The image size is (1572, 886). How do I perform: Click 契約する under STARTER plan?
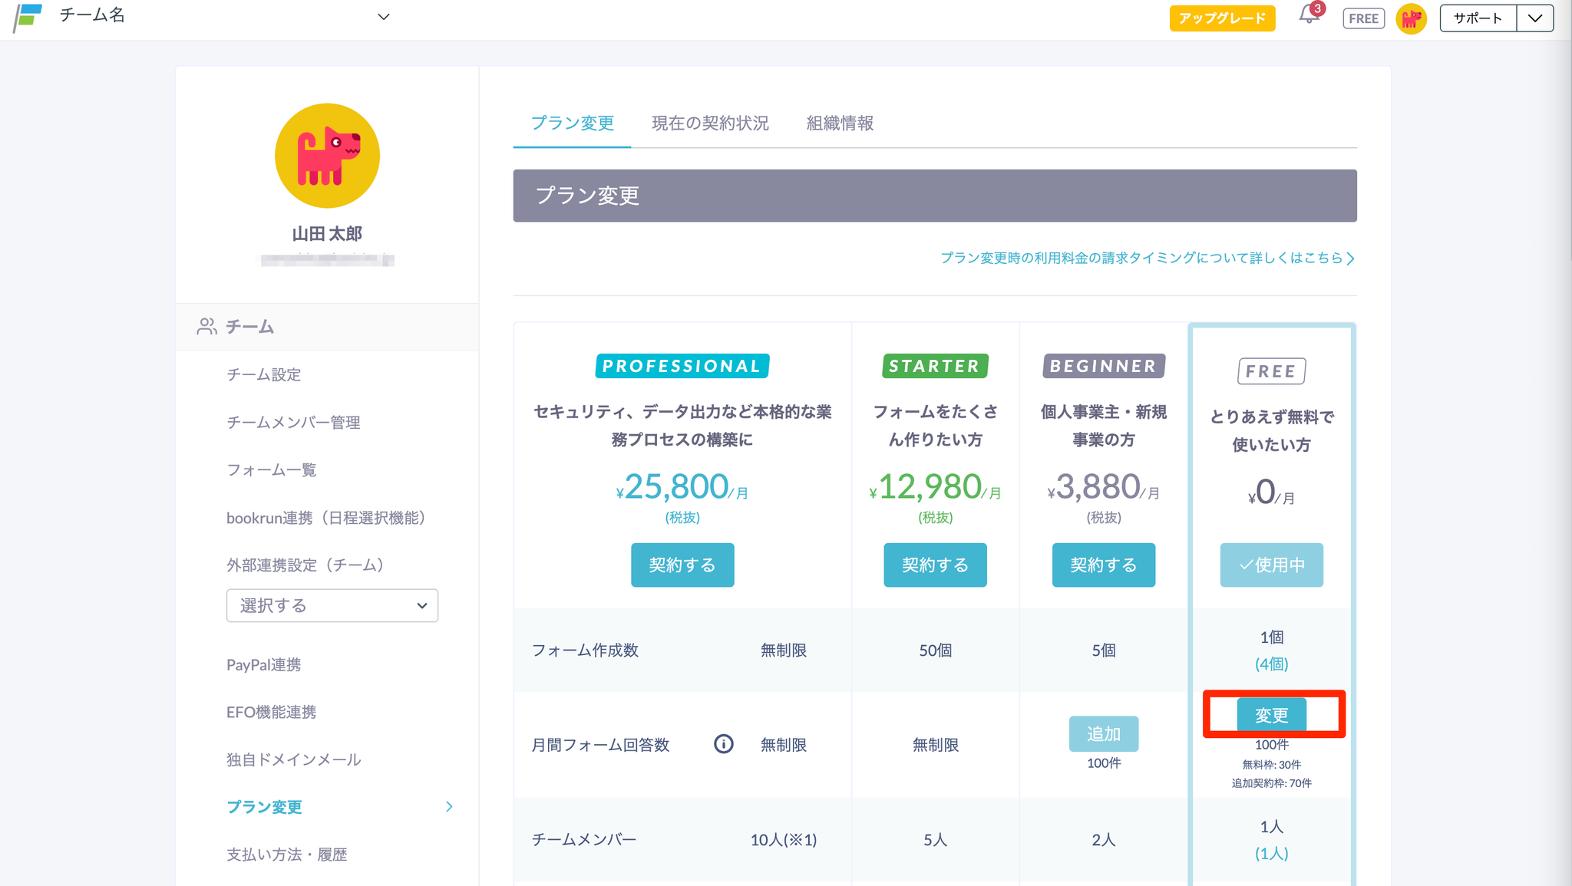coord(934,565)
